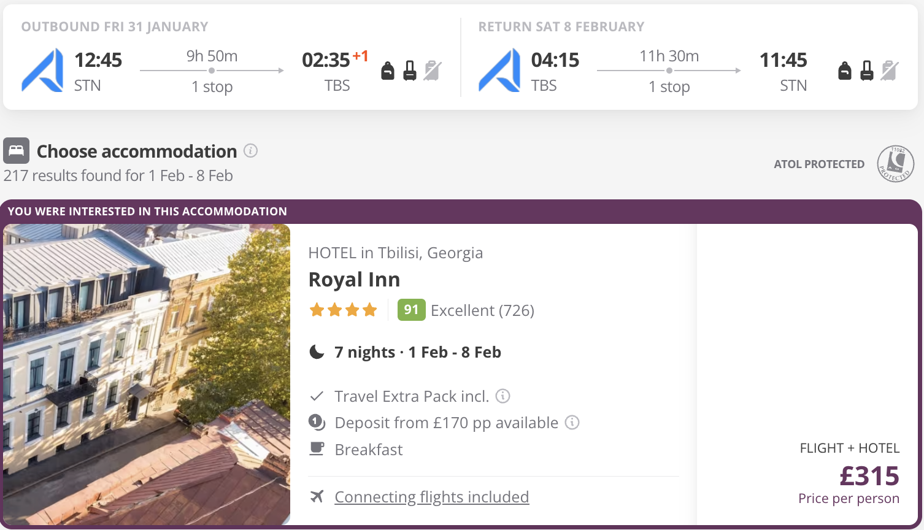Click the bed accommodation icon
Screen dimensions: 924x530
click(x=16, y=150)
